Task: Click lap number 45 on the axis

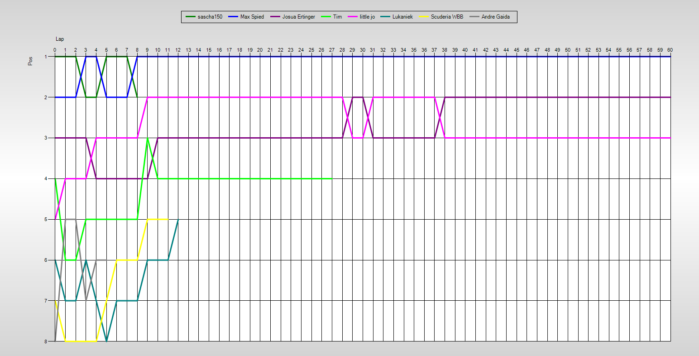Action: click(x=517, y=50)
